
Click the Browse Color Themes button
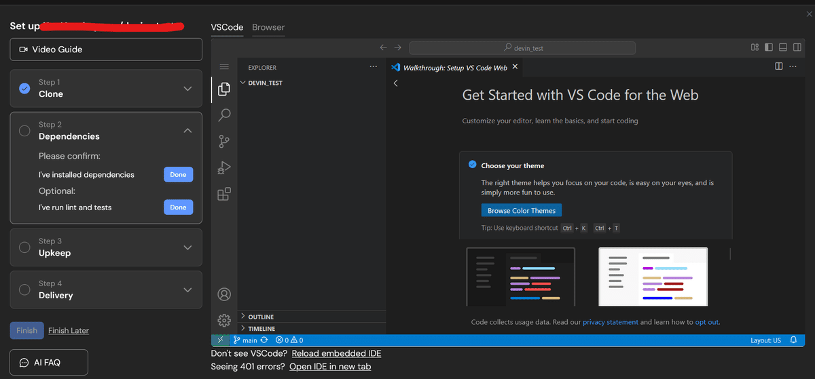click(522, 211)
